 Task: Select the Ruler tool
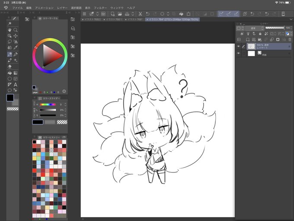[10, 84]
